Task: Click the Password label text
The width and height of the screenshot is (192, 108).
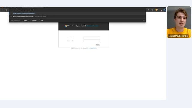Action: coord(70,41)
